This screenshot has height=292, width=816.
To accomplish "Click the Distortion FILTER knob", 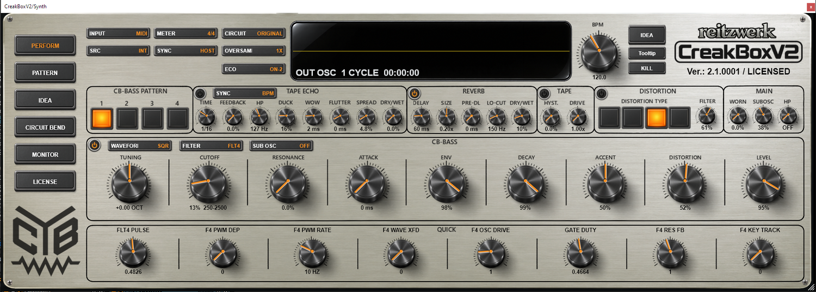I will pyautogui.click(x=707, y=116).
